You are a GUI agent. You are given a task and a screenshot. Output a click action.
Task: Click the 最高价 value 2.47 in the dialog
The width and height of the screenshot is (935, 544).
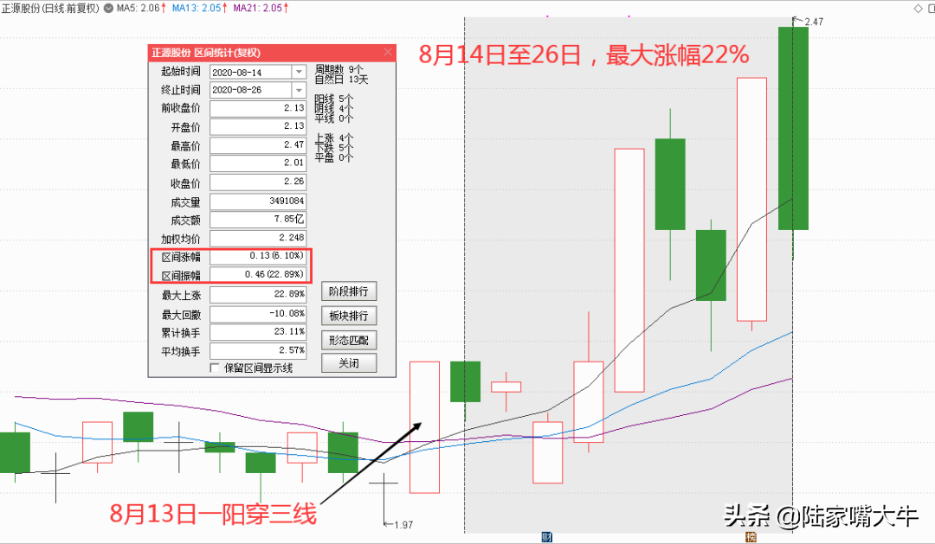[258, 145]
